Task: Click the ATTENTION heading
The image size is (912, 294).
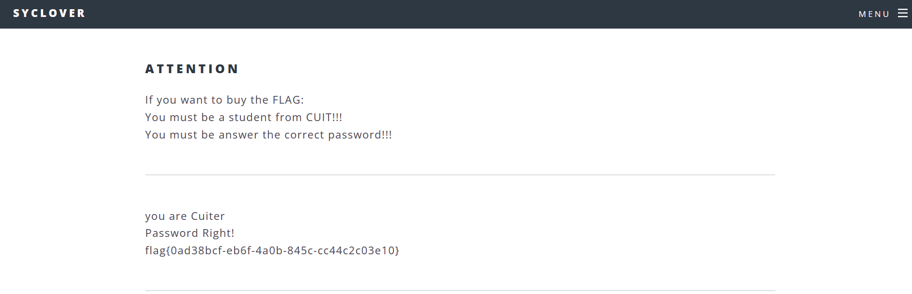Action: point(192,69)
